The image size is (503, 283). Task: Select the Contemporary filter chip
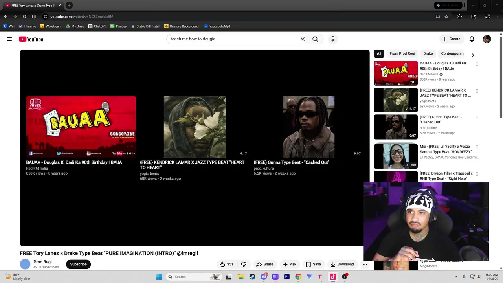click(453, 53)
